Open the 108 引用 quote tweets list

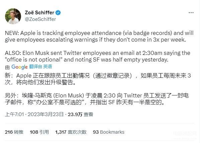click(x=39, y=132)
